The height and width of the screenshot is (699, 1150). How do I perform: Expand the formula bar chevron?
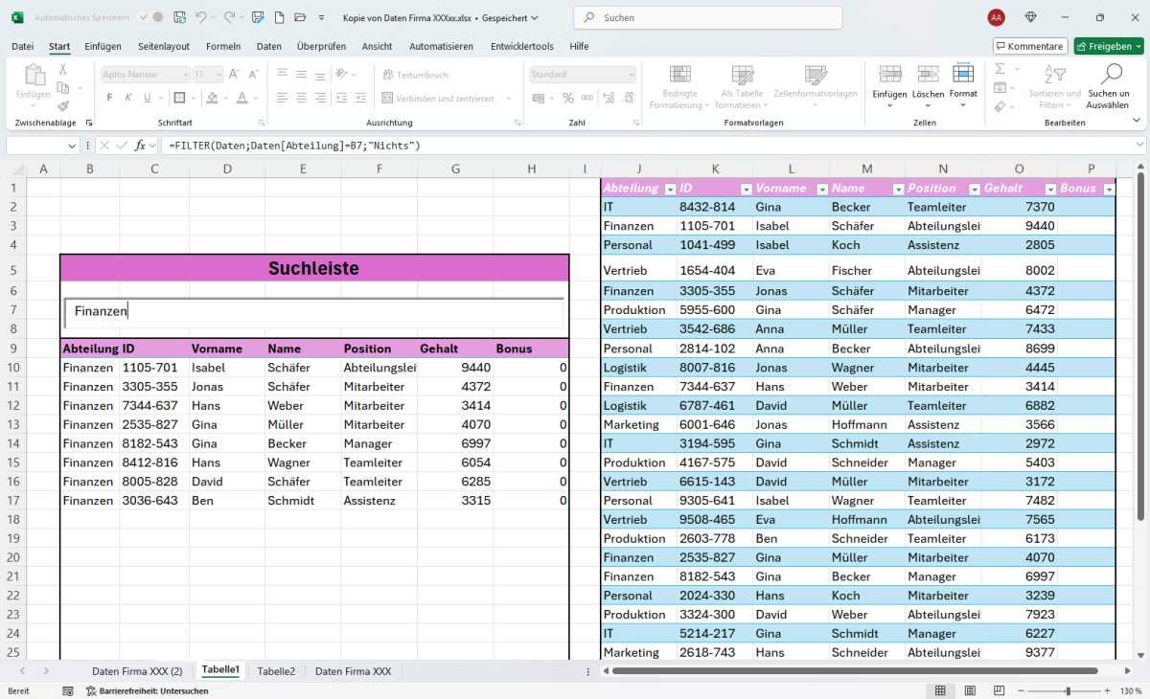1139,145
